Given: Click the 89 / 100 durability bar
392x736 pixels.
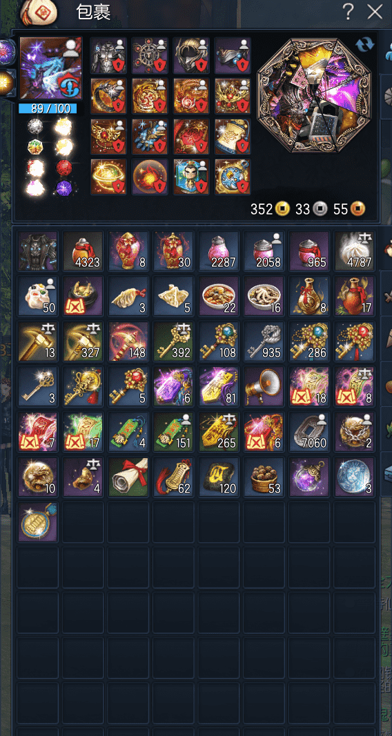Looking at the screenshot, I should point(48,108).
